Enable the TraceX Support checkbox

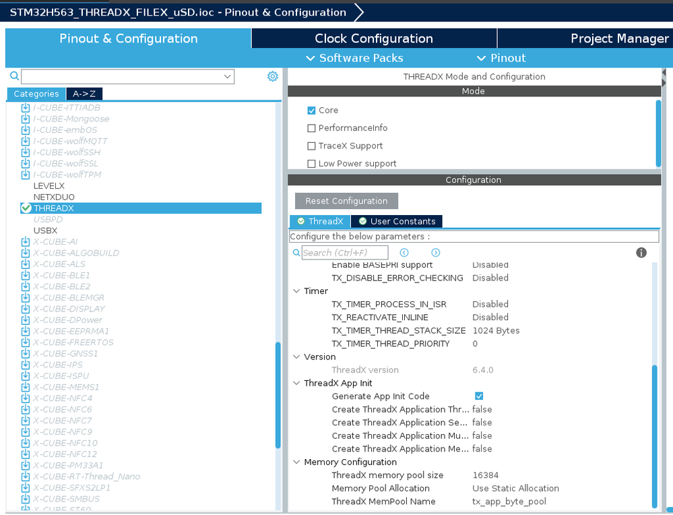coord(312,146)
